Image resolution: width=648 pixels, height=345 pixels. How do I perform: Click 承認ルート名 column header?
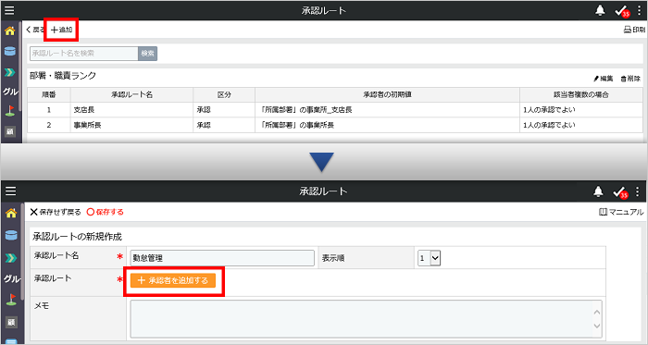click(x=131, y=95)
